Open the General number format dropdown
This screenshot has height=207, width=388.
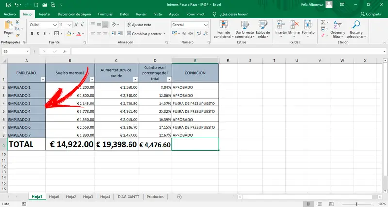click(x=207, y=24)
